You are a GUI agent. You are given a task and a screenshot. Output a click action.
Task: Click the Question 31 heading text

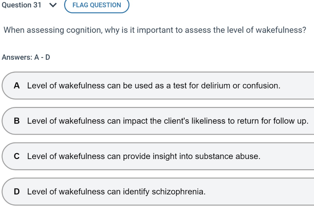(x=21, y=5)
